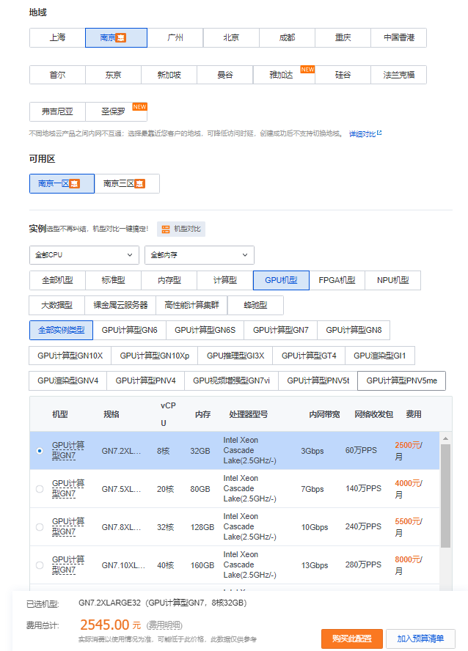468x651 pixels.
Task: Choose the 硅谷 region
Action: point(343,76)
